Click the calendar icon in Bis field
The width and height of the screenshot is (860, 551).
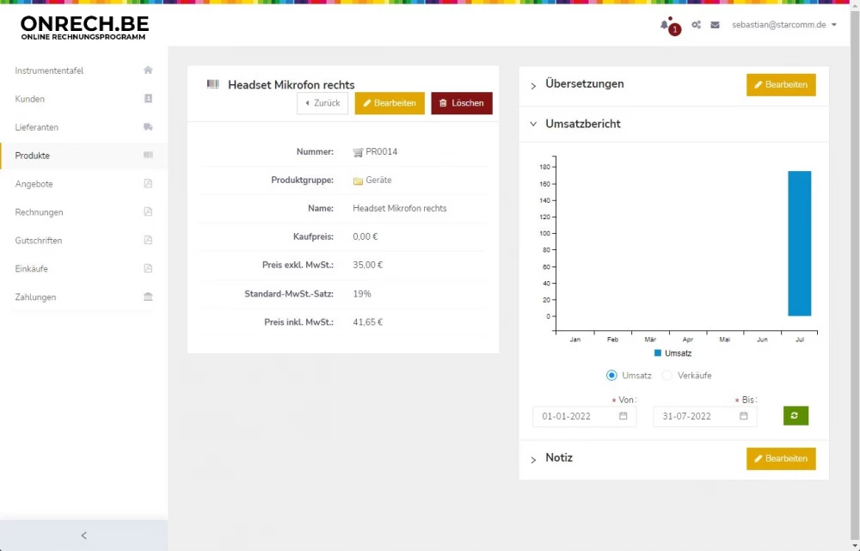(x=744, y=416)
